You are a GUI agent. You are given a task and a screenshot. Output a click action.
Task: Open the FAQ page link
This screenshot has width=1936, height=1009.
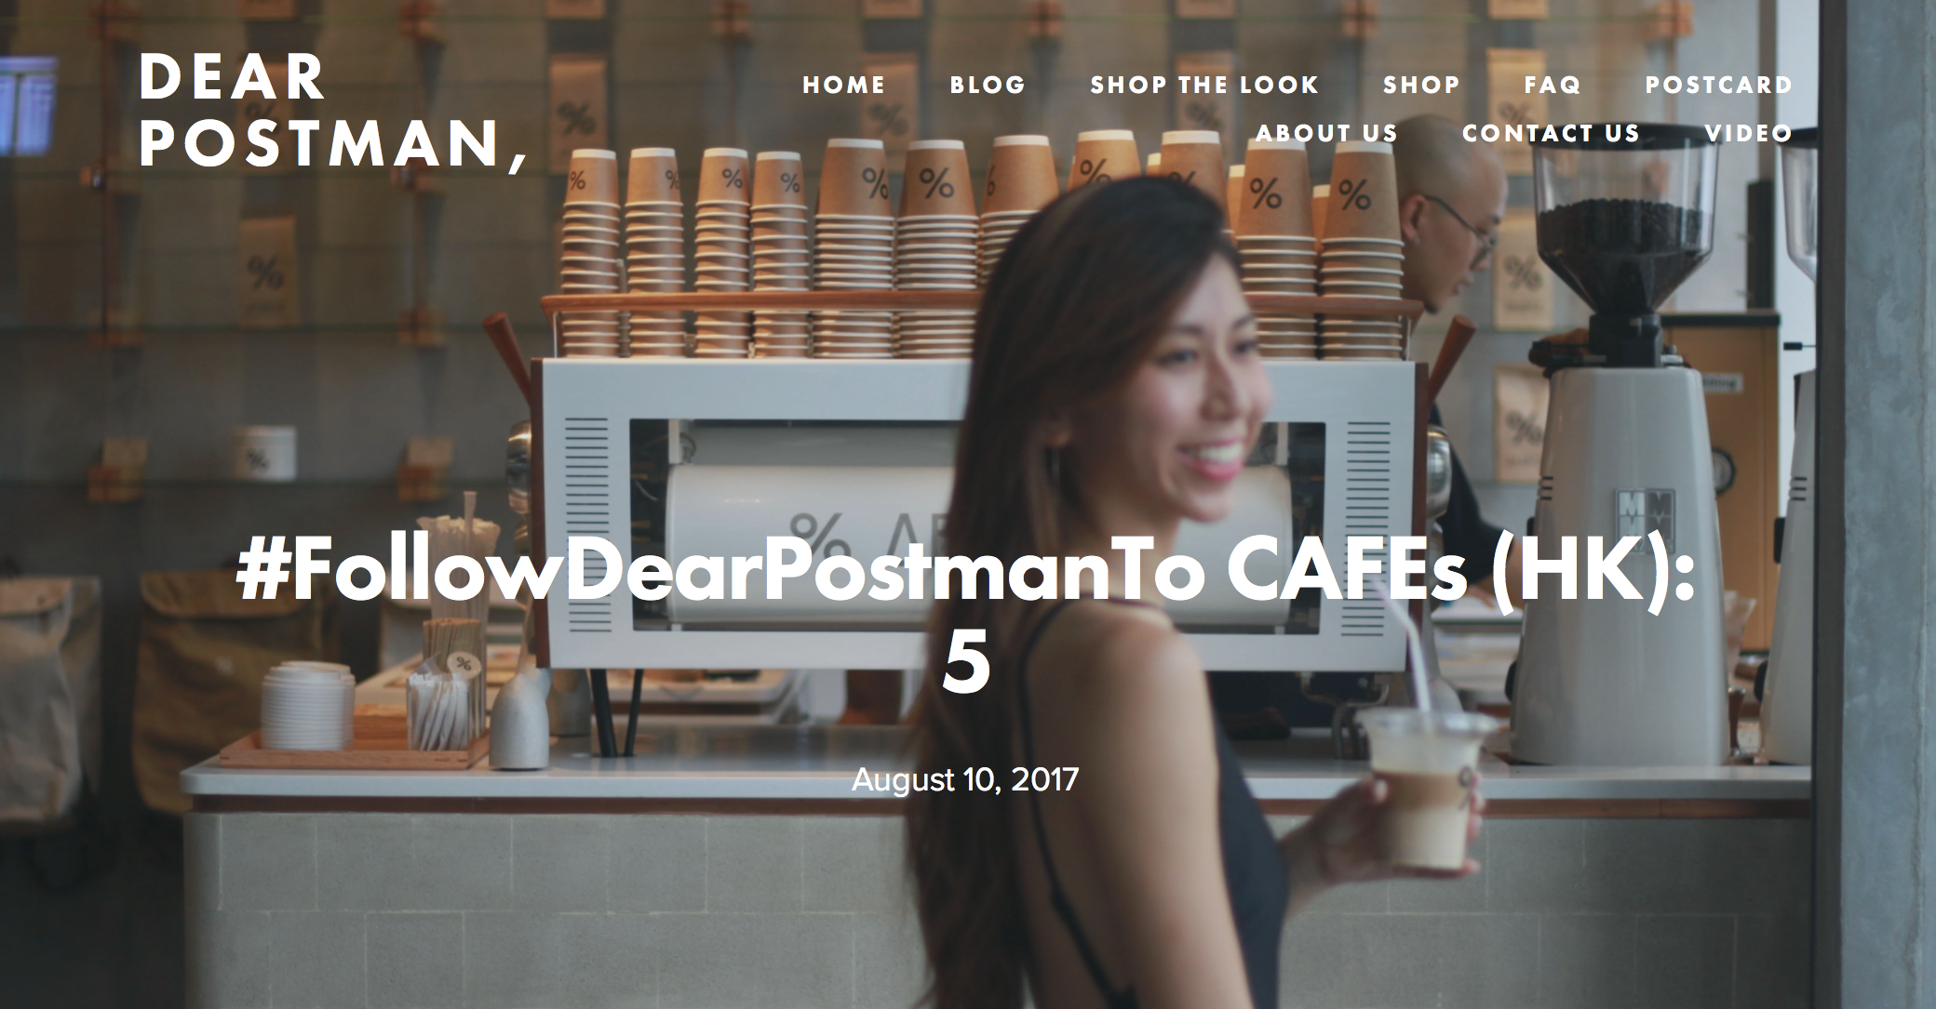[1553, 85]
